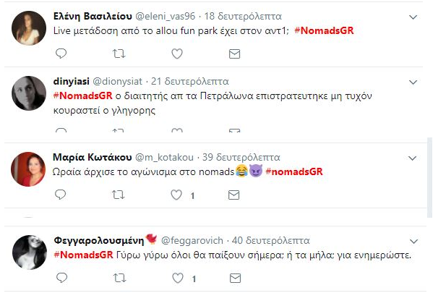The height and width of the screenshot is (293, 446).
Task: Like Φεγγαρολουσμένη's tweet
Action: [x=177, y=278]
